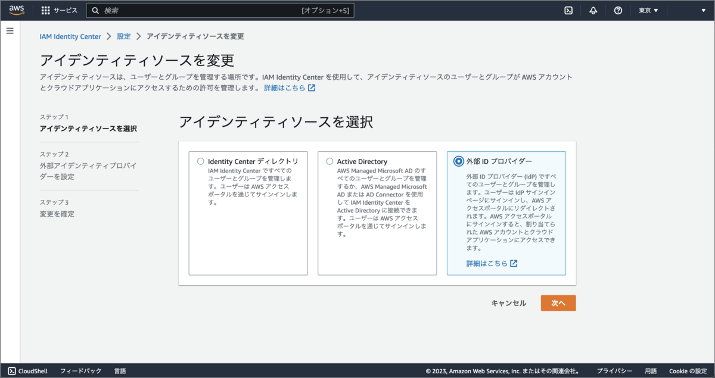Image resolution: width=715 pixels, height=378 pixels.
Task: Select the 外部 ID プロバイダー radio button
Action: (459, 161)
